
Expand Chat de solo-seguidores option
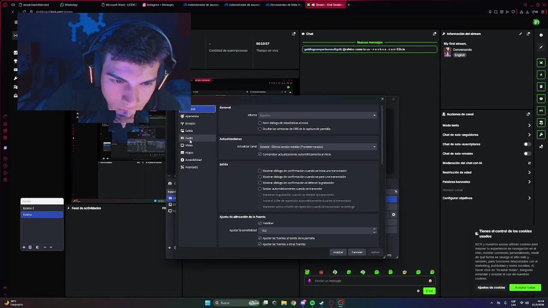(529, 135)
